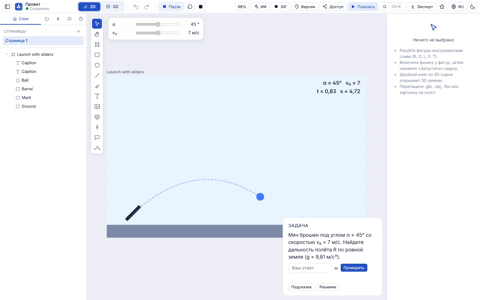Image resolution: width=480 pixels, height=300 pixels.
Task: Switch to 2D mode
Action: [89, 7]
